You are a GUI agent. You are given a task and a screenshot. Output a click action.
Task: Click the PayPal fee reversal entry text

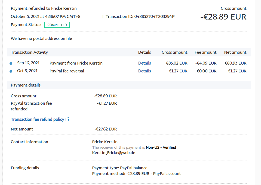click(67, 71)
